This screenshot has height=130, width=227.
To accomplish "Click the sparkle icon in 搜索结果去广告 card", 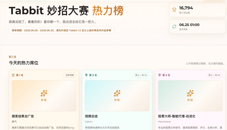I will [x=44, y=93].
